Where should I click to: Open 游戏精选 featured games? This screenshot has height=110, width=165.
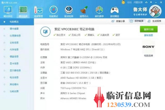(114, 12)
